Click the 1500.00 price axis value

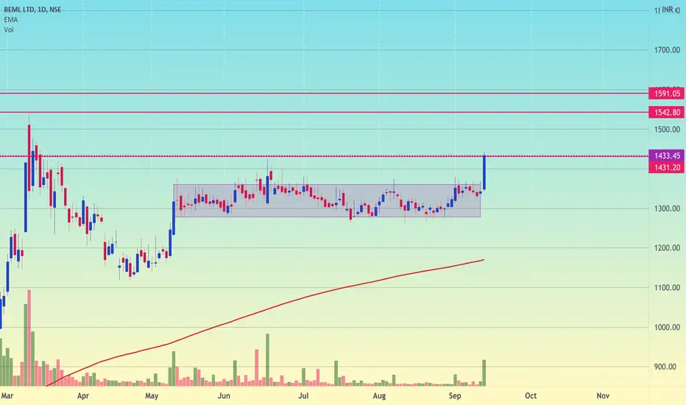coord(667,129)
